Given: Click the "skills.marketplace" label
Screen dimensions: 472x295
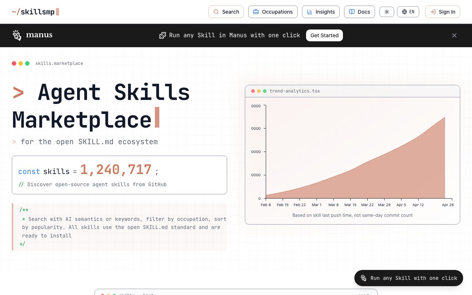Looking at the screenshot, I should [59, 63].
